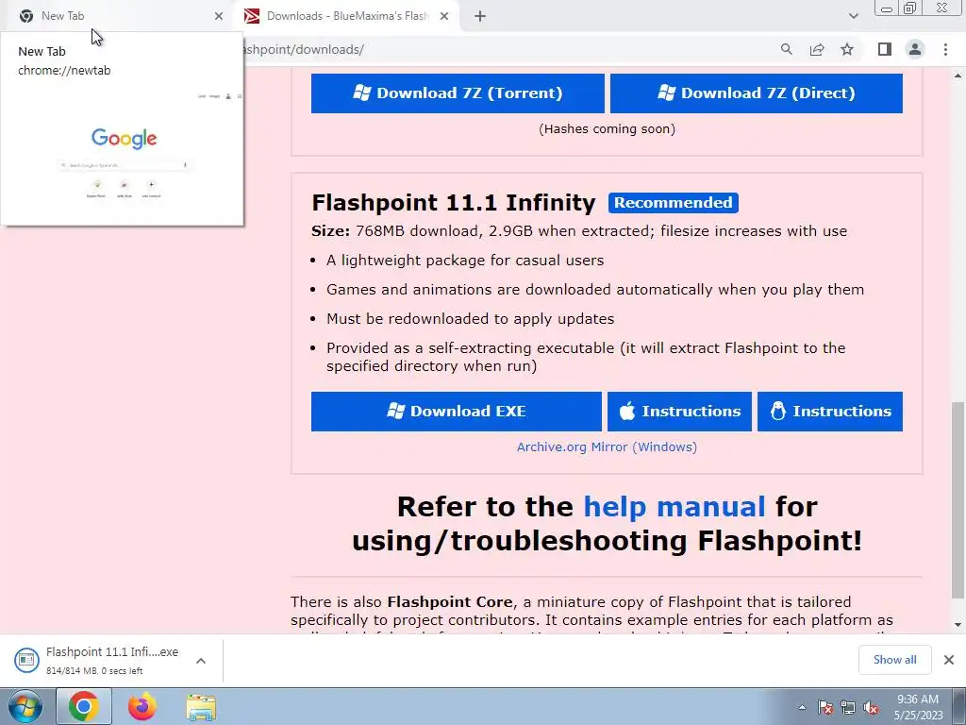Click the muted volume tray icon

871,707
